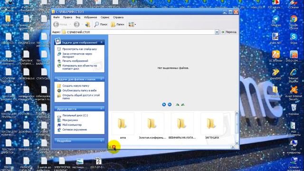Click Копировать все объекты на компакт-диск
Image resolution: width=304 pixels, height=171 pixels.
click(x=79, y=67)
